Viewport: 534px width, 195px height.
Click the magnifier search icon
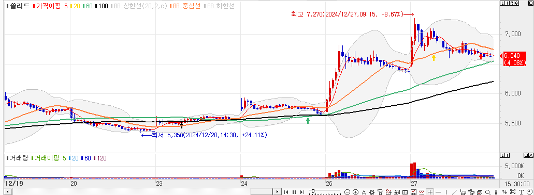(488, 192)
